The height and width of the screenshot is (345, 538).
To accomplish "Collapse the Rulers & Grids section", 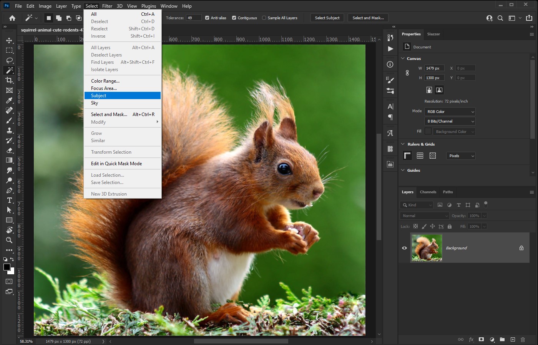I will (403, 144).
